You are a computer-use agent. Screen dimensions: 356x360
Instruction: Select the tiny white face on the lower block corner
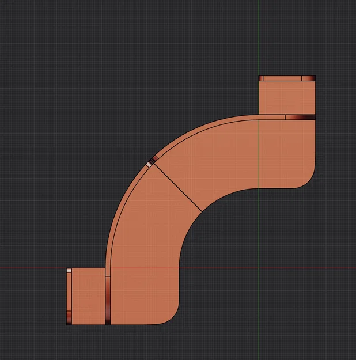pyautogui.click(x=69, y=271)
